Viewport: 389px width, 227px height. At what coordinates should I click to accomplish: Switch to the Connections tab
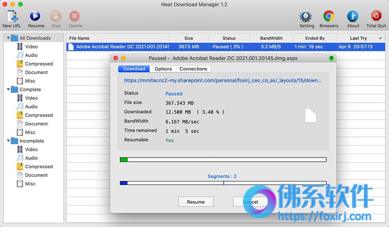[x=193, y=69]
